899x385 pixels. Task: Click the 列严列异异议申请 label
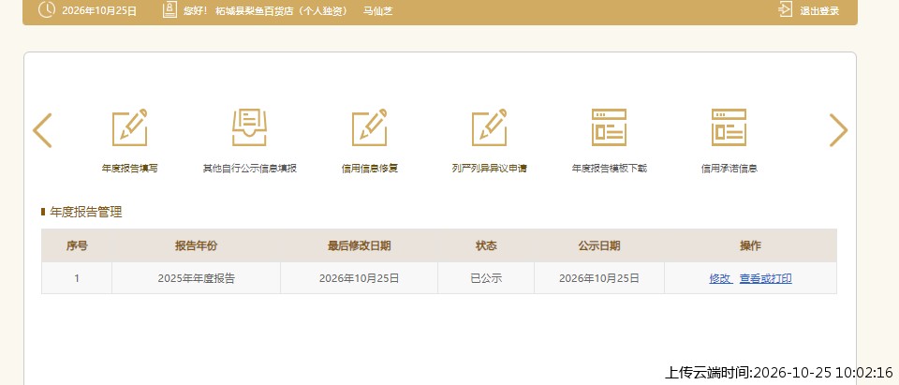pos(489,169)
